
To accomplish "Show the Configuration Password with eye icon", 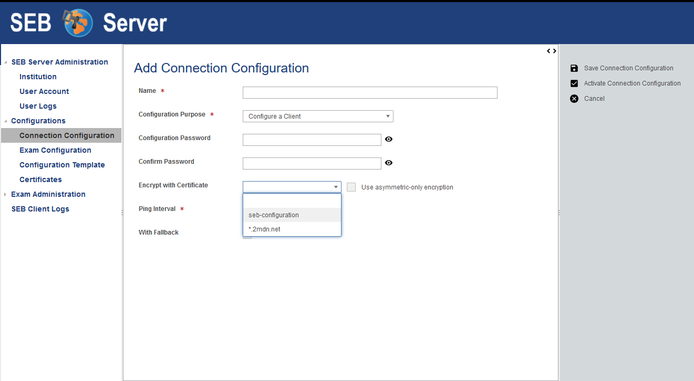I will [389, 140].
